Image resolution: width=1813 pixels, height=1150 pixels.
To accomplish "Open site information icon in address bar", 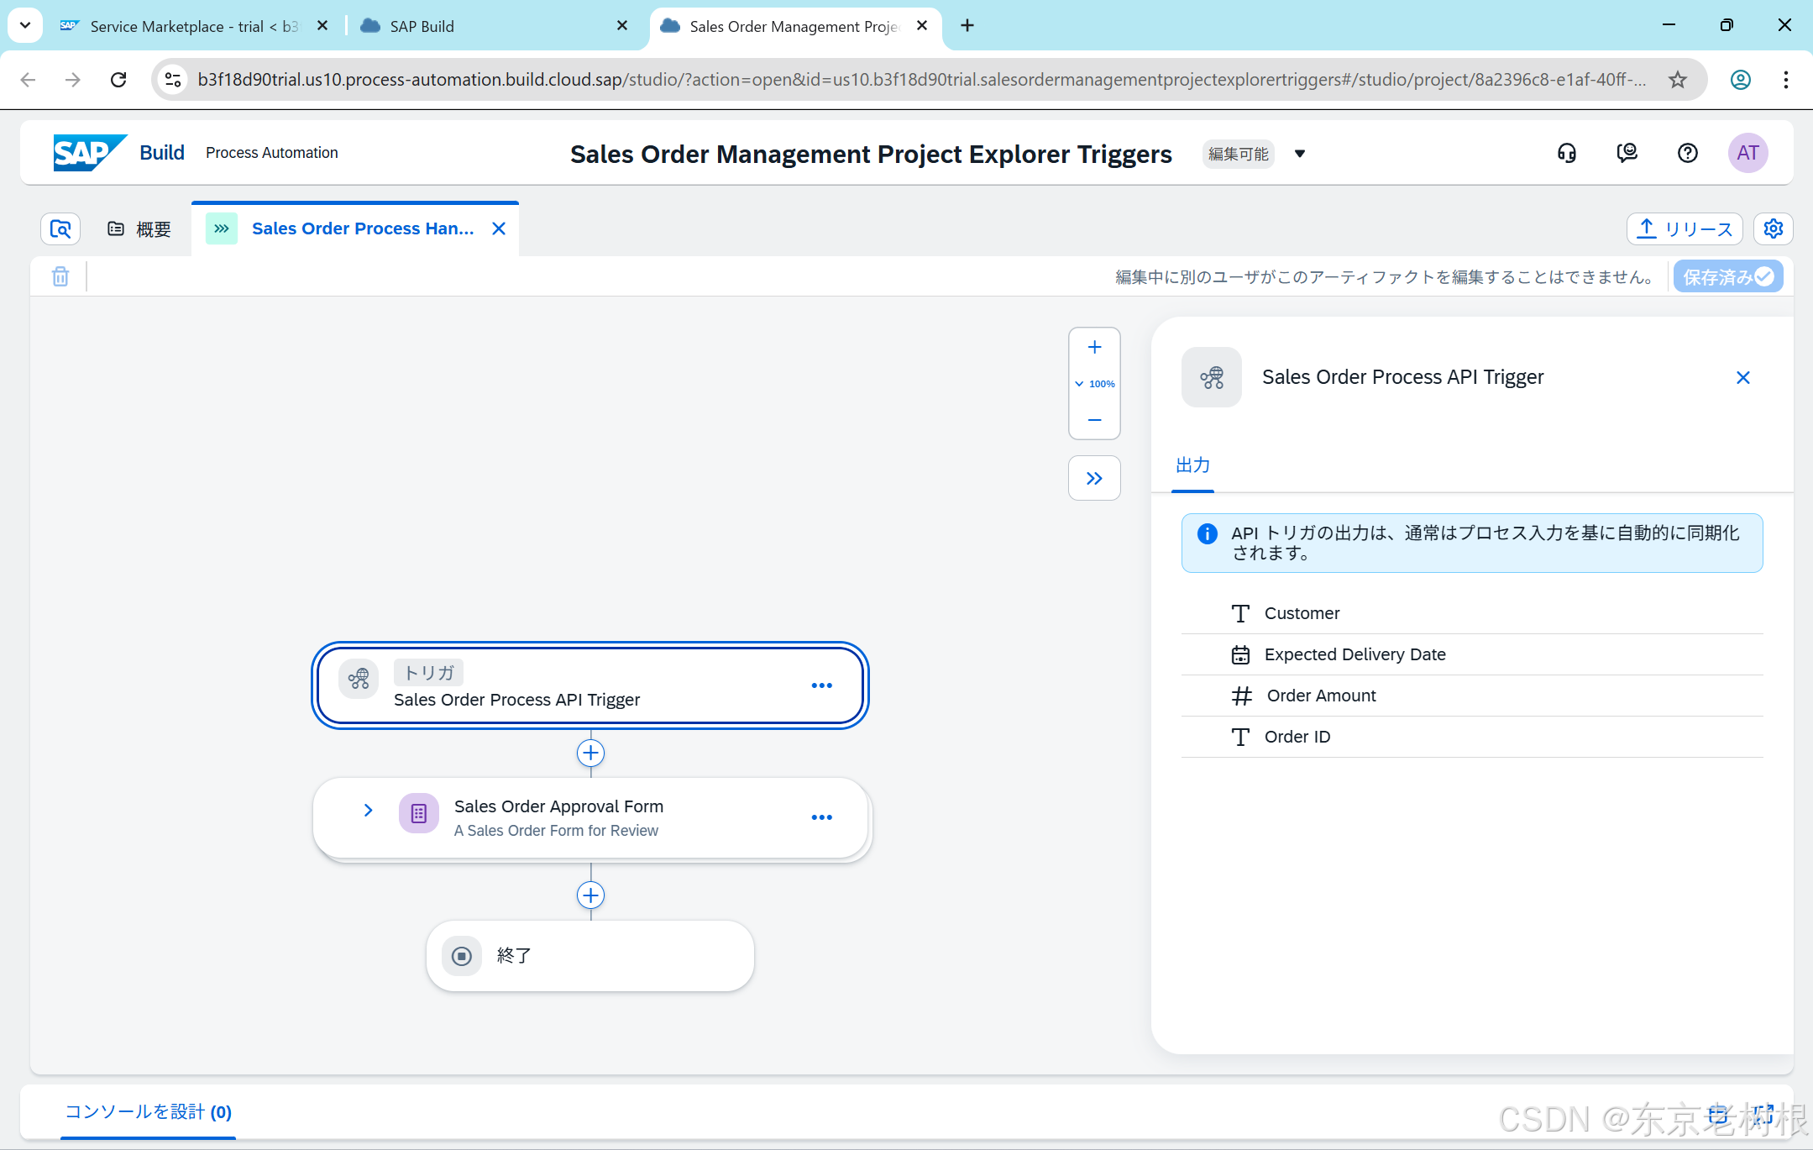I will (173, 80).
